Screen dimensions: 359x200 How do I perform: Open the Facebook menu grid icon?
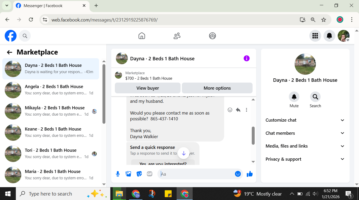tap(315, 36)
